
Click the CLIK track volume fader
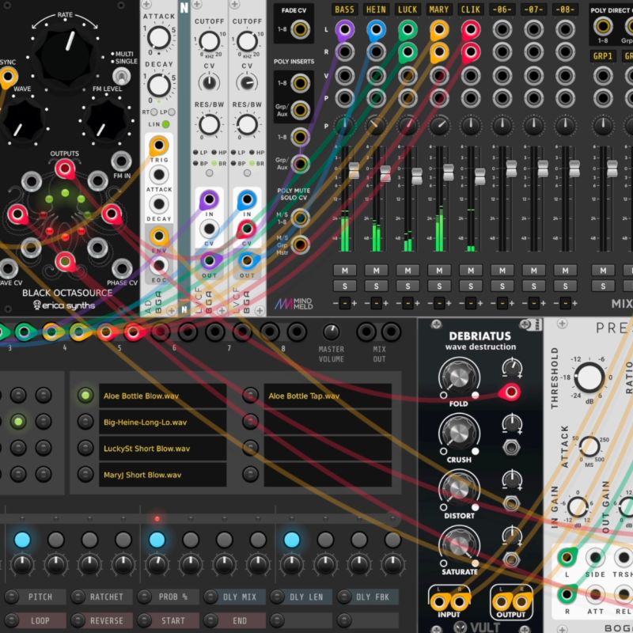479,176
